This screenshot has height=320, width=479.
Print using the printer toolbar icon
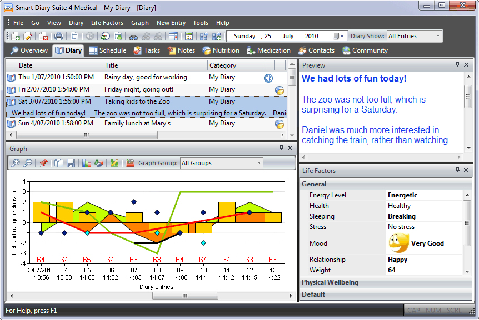59,37
